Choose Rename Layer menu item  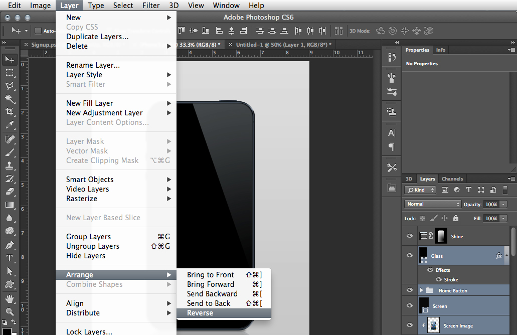(x=116, y=65)
